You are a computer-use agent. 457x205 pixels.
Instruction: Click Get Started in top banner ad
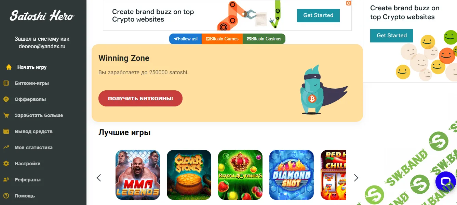(x=318, y=15)
